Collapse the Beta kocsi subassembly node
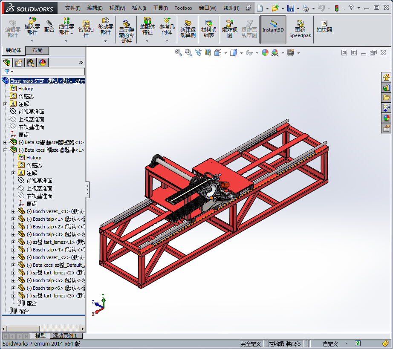Image resolution: width=393 pixels, height=349 pixels. [x=5, y=150]
